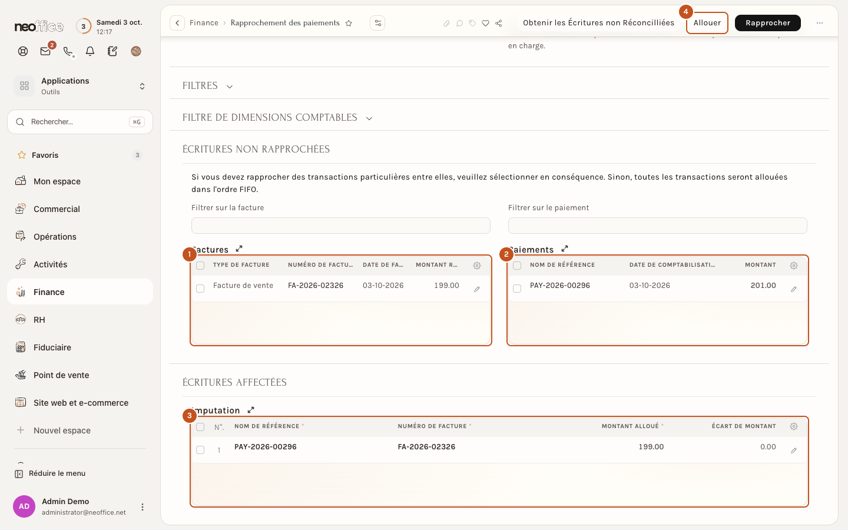Check the Facture de vente row checkbox
The image size is (848, 530).
200,289
